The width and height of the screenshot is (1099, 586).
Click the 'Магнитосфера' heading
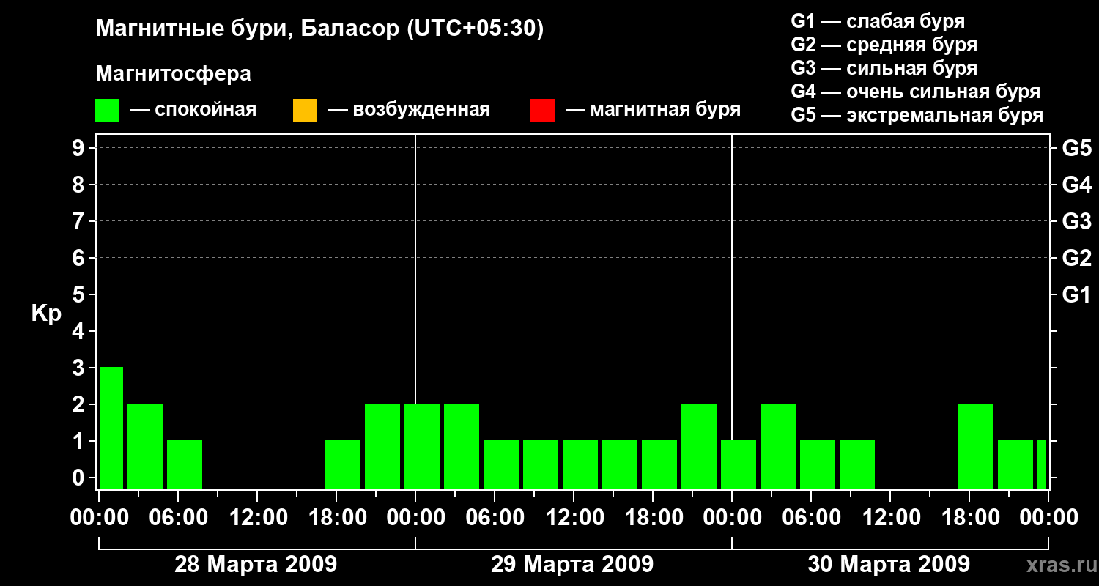173,74
